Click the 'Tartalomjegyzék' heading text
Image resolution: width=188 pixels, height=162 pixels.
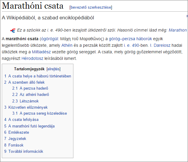tap(29, 69)
